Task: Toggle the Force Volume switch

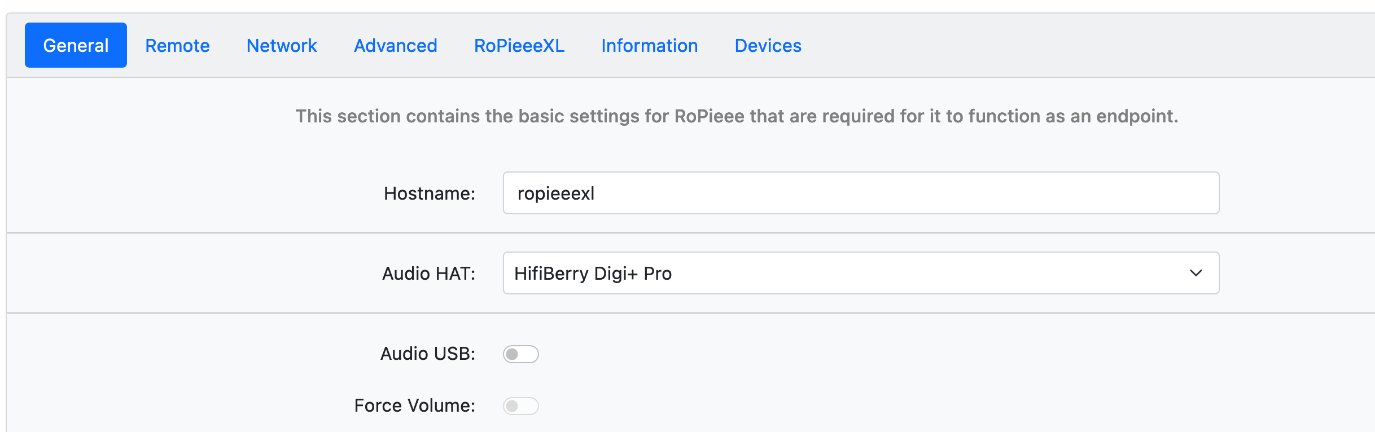Action: [520, 406]
